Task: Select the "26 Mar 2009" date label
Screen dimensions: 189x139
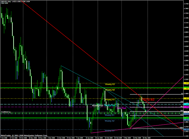Action: click(x=147, y=138)
